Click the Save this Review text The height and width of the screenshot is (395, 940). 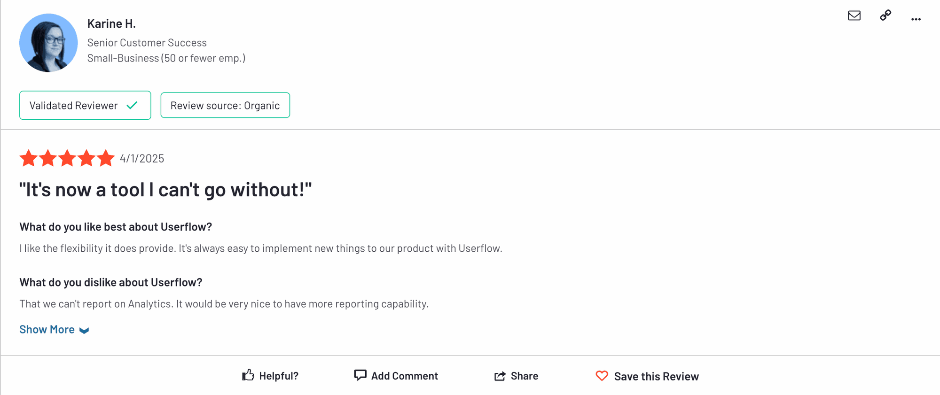point(656,376)
